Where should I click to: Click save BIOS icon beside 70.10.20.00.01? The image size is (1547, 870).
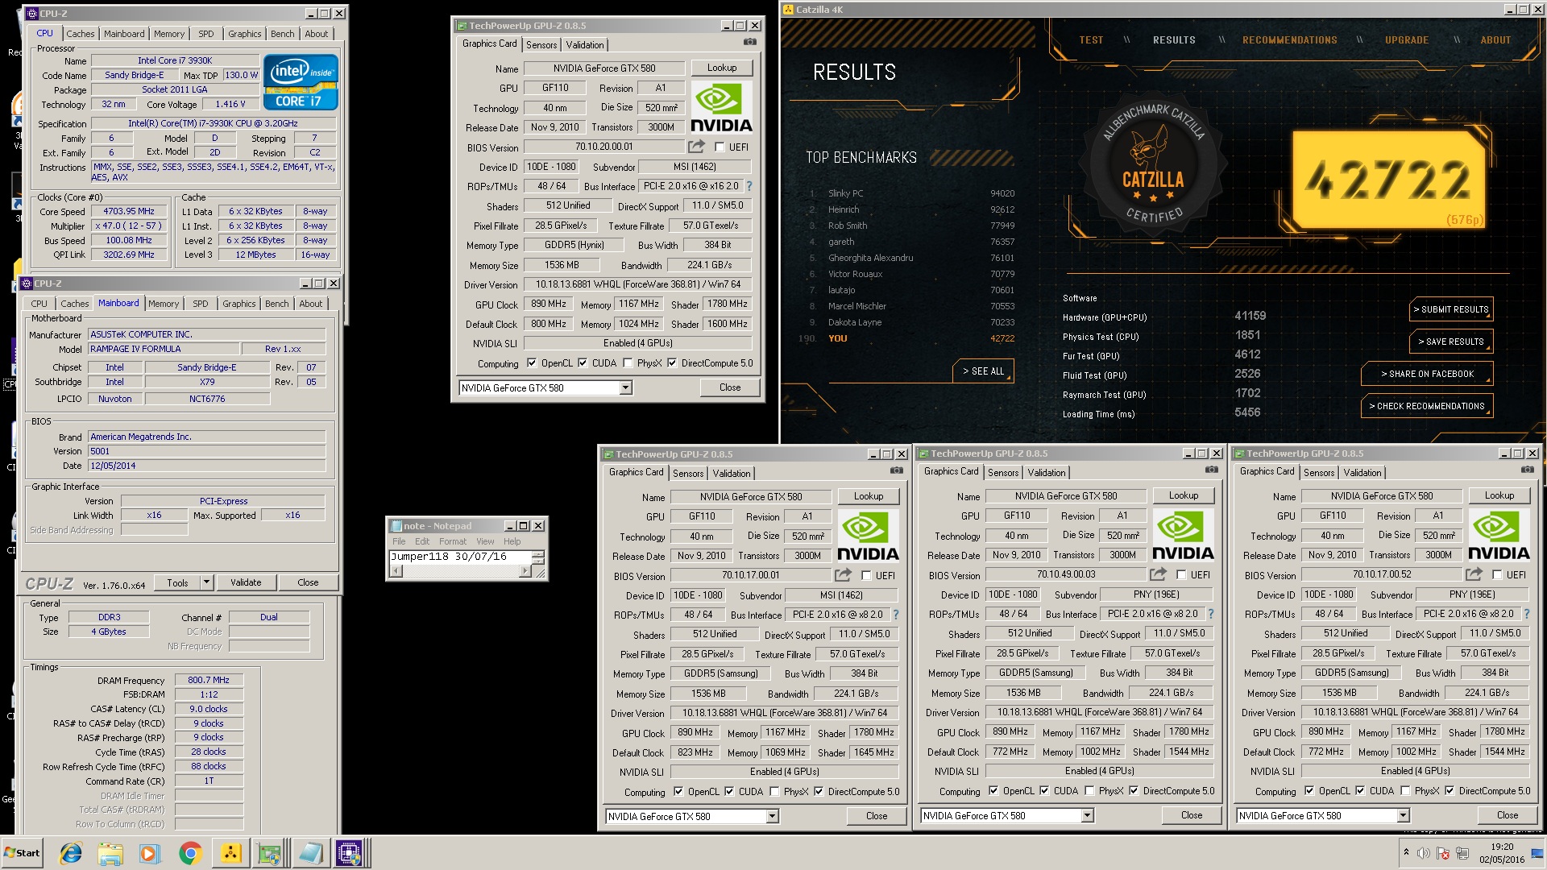tap(696, 147)
